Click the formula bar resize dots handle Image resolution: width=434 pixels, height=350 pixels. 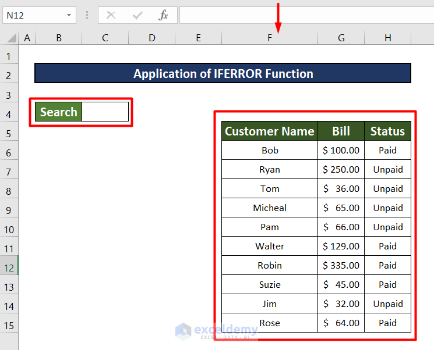87,15
